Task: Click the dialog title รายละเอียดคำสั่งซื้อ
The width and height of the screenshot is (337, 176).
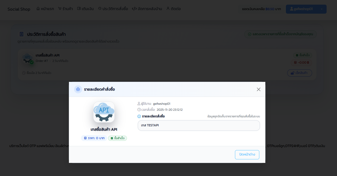Action: (99, 89)
